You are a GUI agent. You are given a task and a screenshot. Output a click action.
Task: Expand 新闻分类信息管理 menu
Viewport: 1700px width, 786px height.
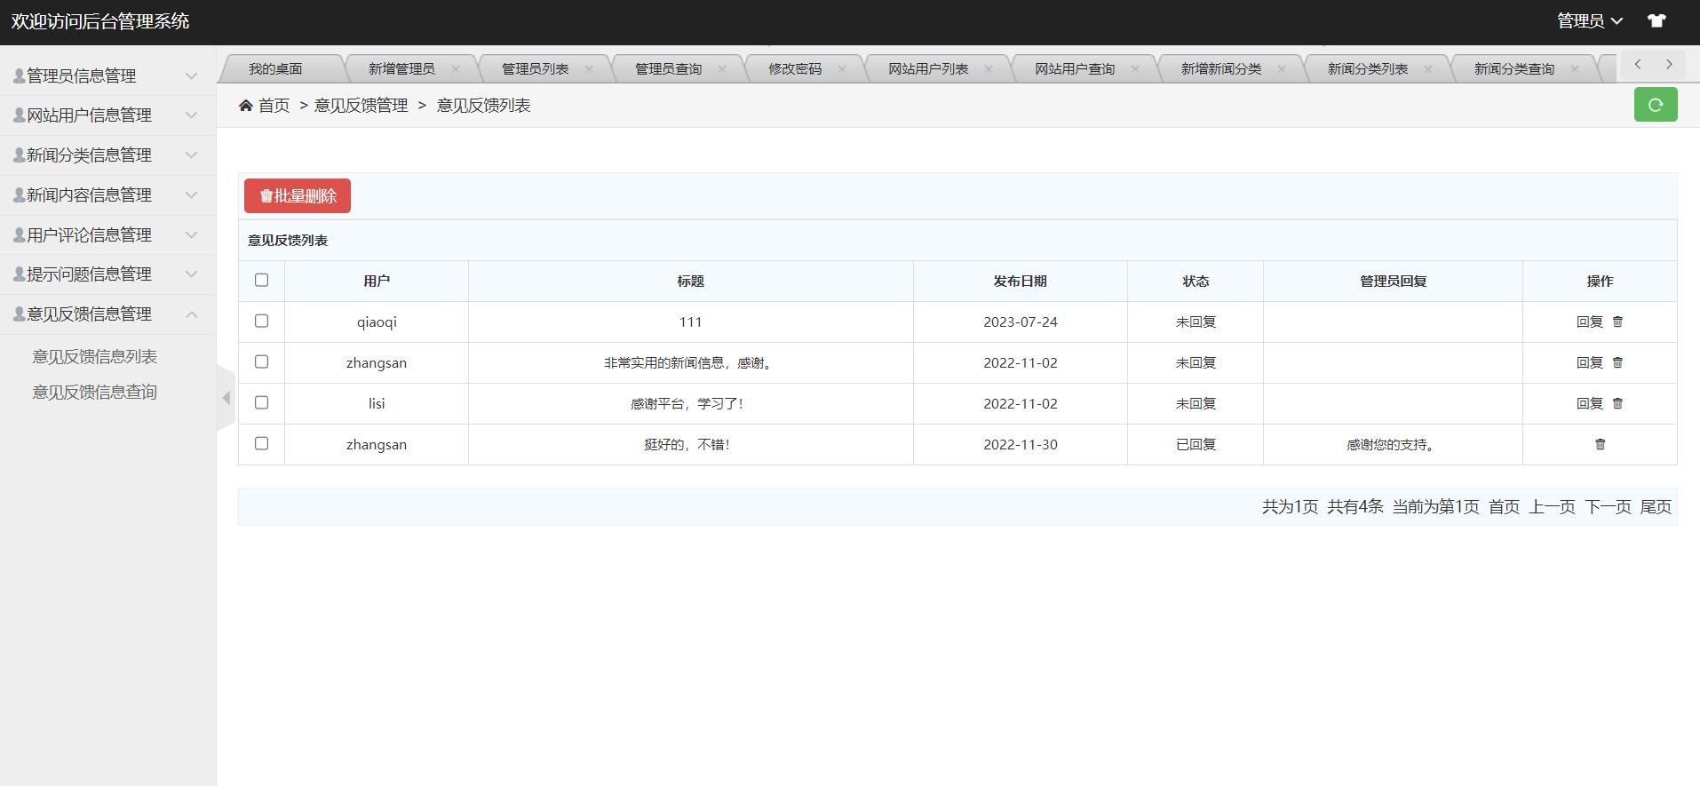[107, 155]
